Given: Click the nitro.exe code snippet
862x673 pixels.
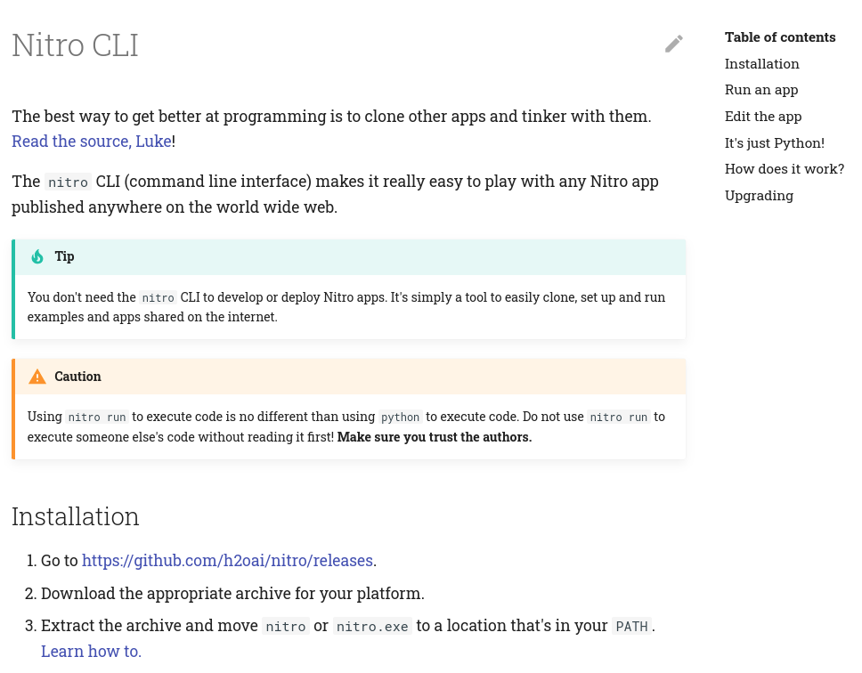Looking at the screenshot, I should click(372, 626).
